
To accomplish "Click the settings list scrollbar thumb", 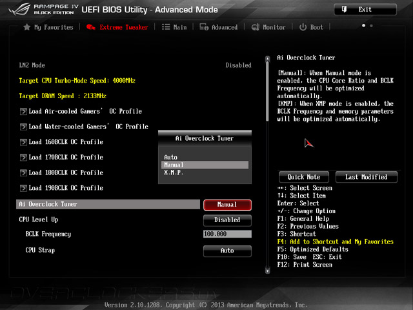I will click(268, 92).
